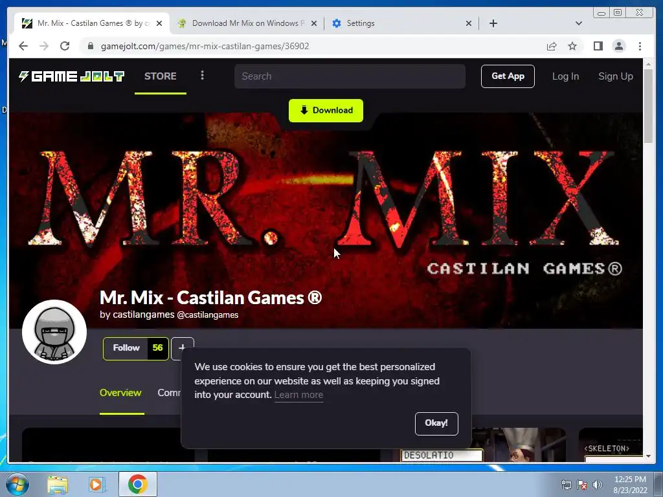Open Chrome's three-dot menu
This screenshot has height=497, width=663.
click(x=640, y=46)
